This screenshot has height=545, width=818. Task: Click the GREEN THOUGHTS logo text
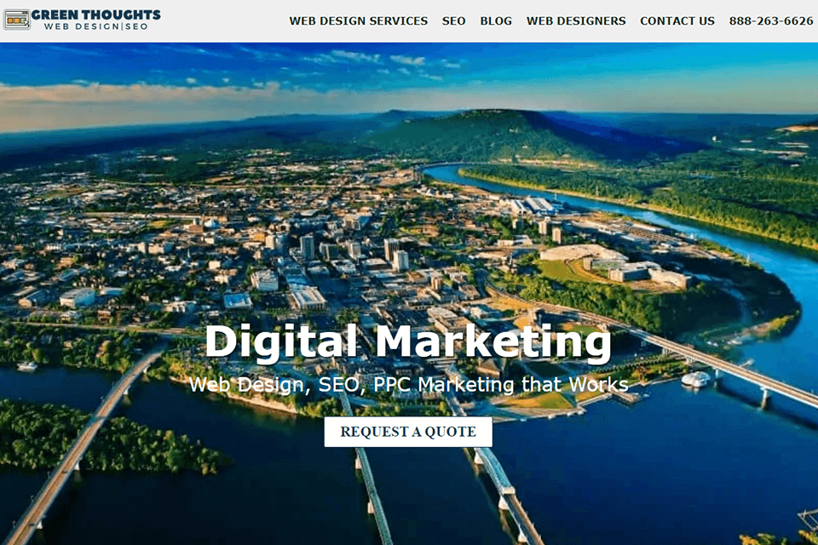96,14
